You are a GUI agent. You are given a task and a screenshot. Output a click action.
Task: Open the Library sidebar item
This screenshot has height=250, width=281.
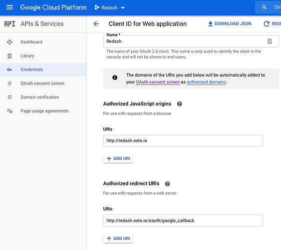click(x=43, y=56)
